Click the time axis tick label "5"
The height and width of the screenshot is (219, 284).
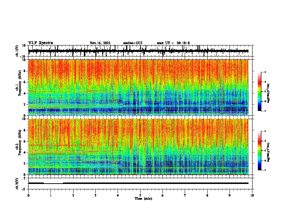point(140,195)
